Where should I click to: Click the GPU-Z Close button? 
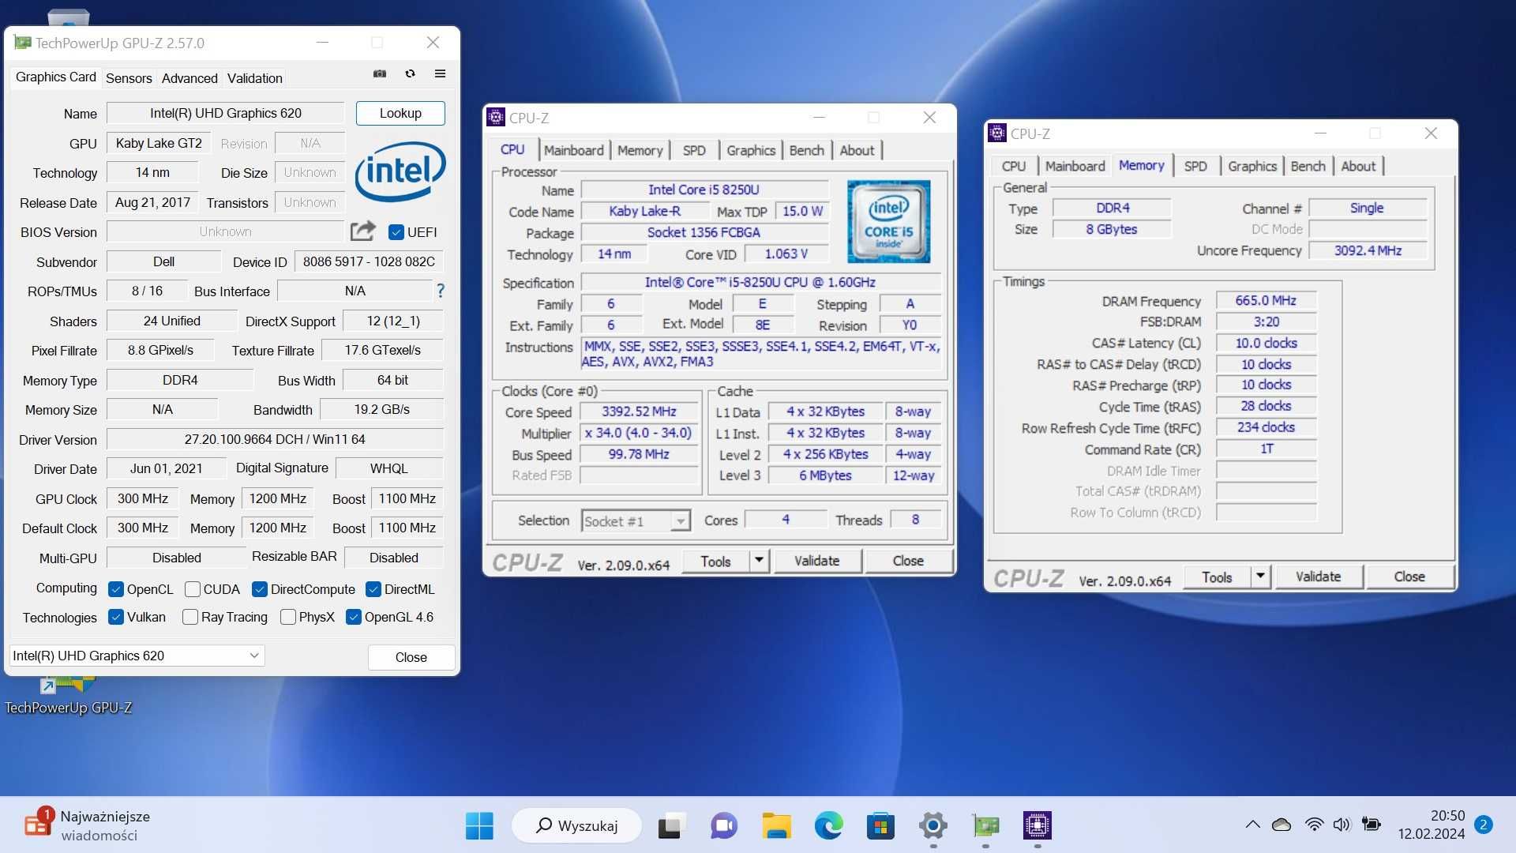coord(411,657)
